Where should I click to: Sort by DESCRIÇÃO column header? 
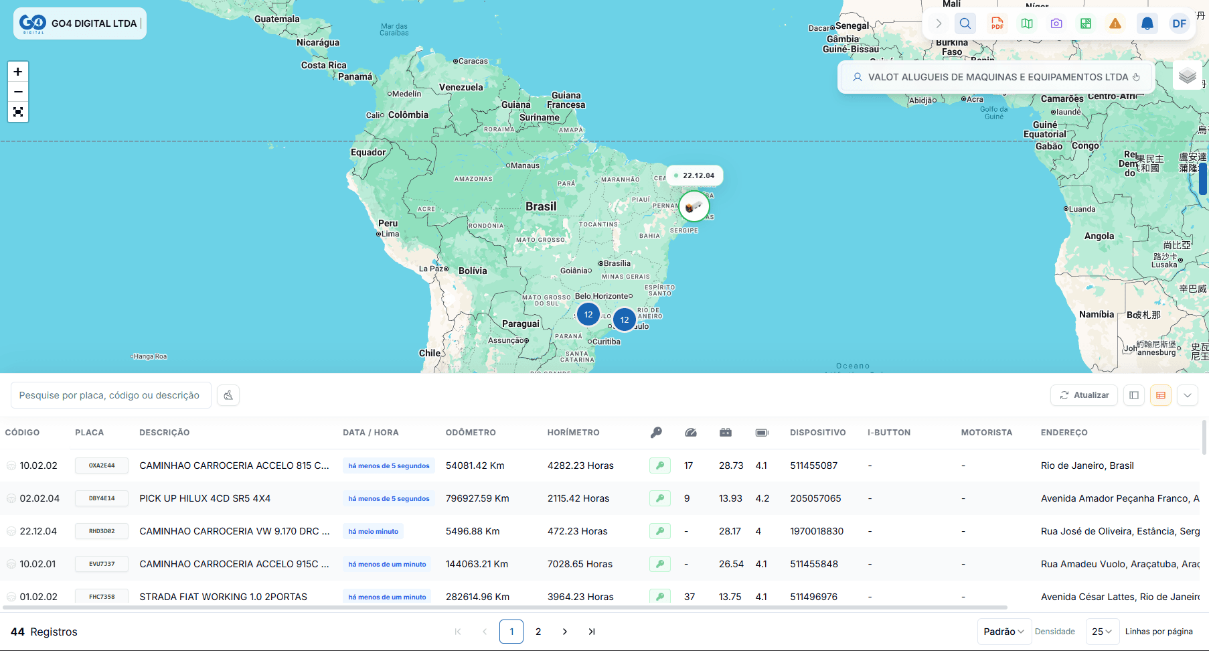(x=165, y=433)
